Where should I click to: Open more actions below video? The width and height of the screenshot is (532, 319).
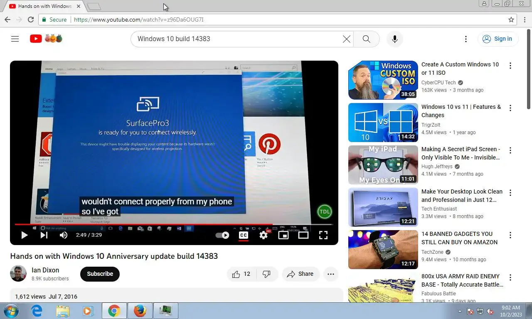[331, 274]
